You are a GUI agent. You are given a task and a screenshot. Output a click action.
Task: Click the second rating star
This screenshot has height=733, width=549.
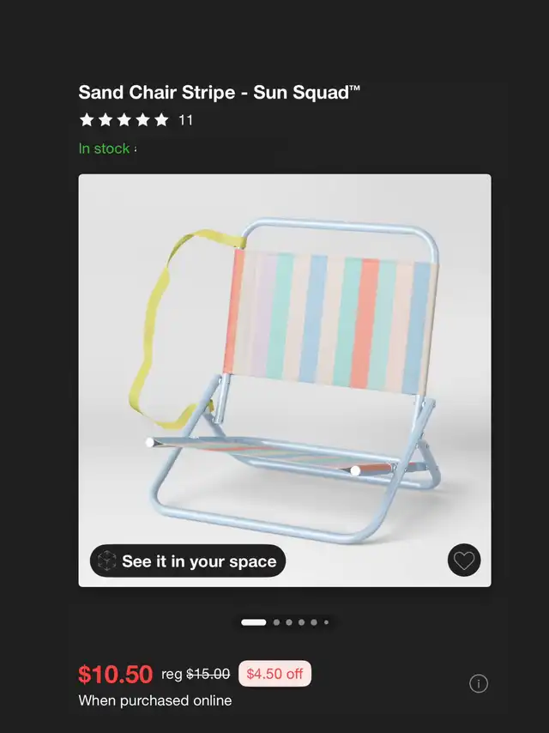[106, 120]
